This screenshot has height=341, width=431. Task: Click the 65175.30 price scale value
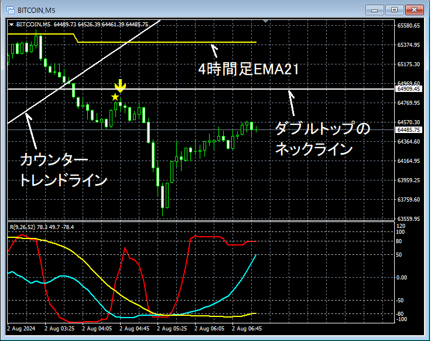pos(409,64)
